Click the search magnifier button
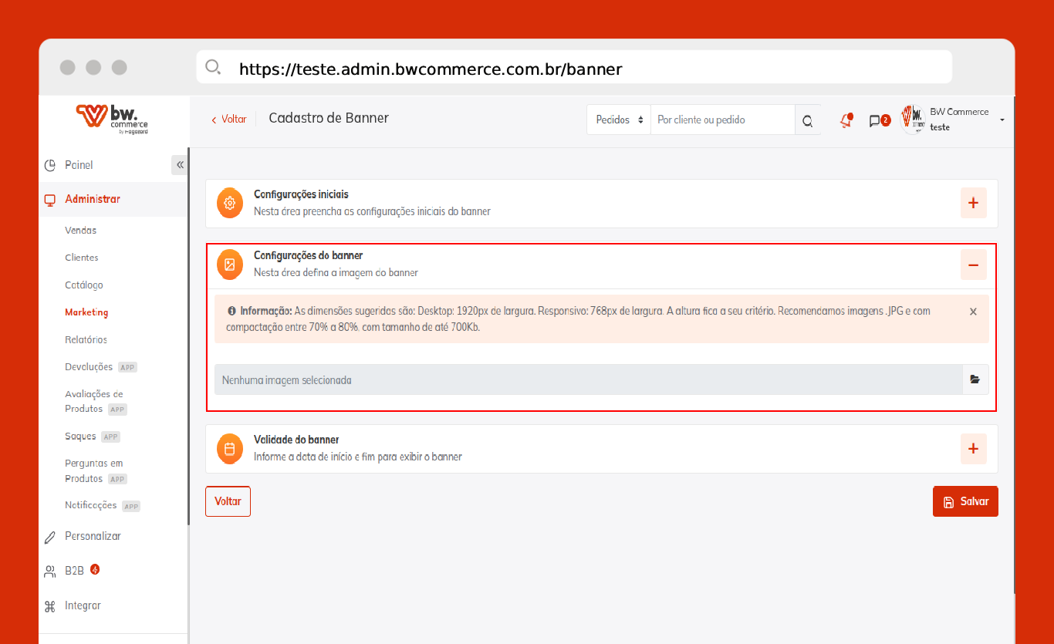 click(807, 120)
